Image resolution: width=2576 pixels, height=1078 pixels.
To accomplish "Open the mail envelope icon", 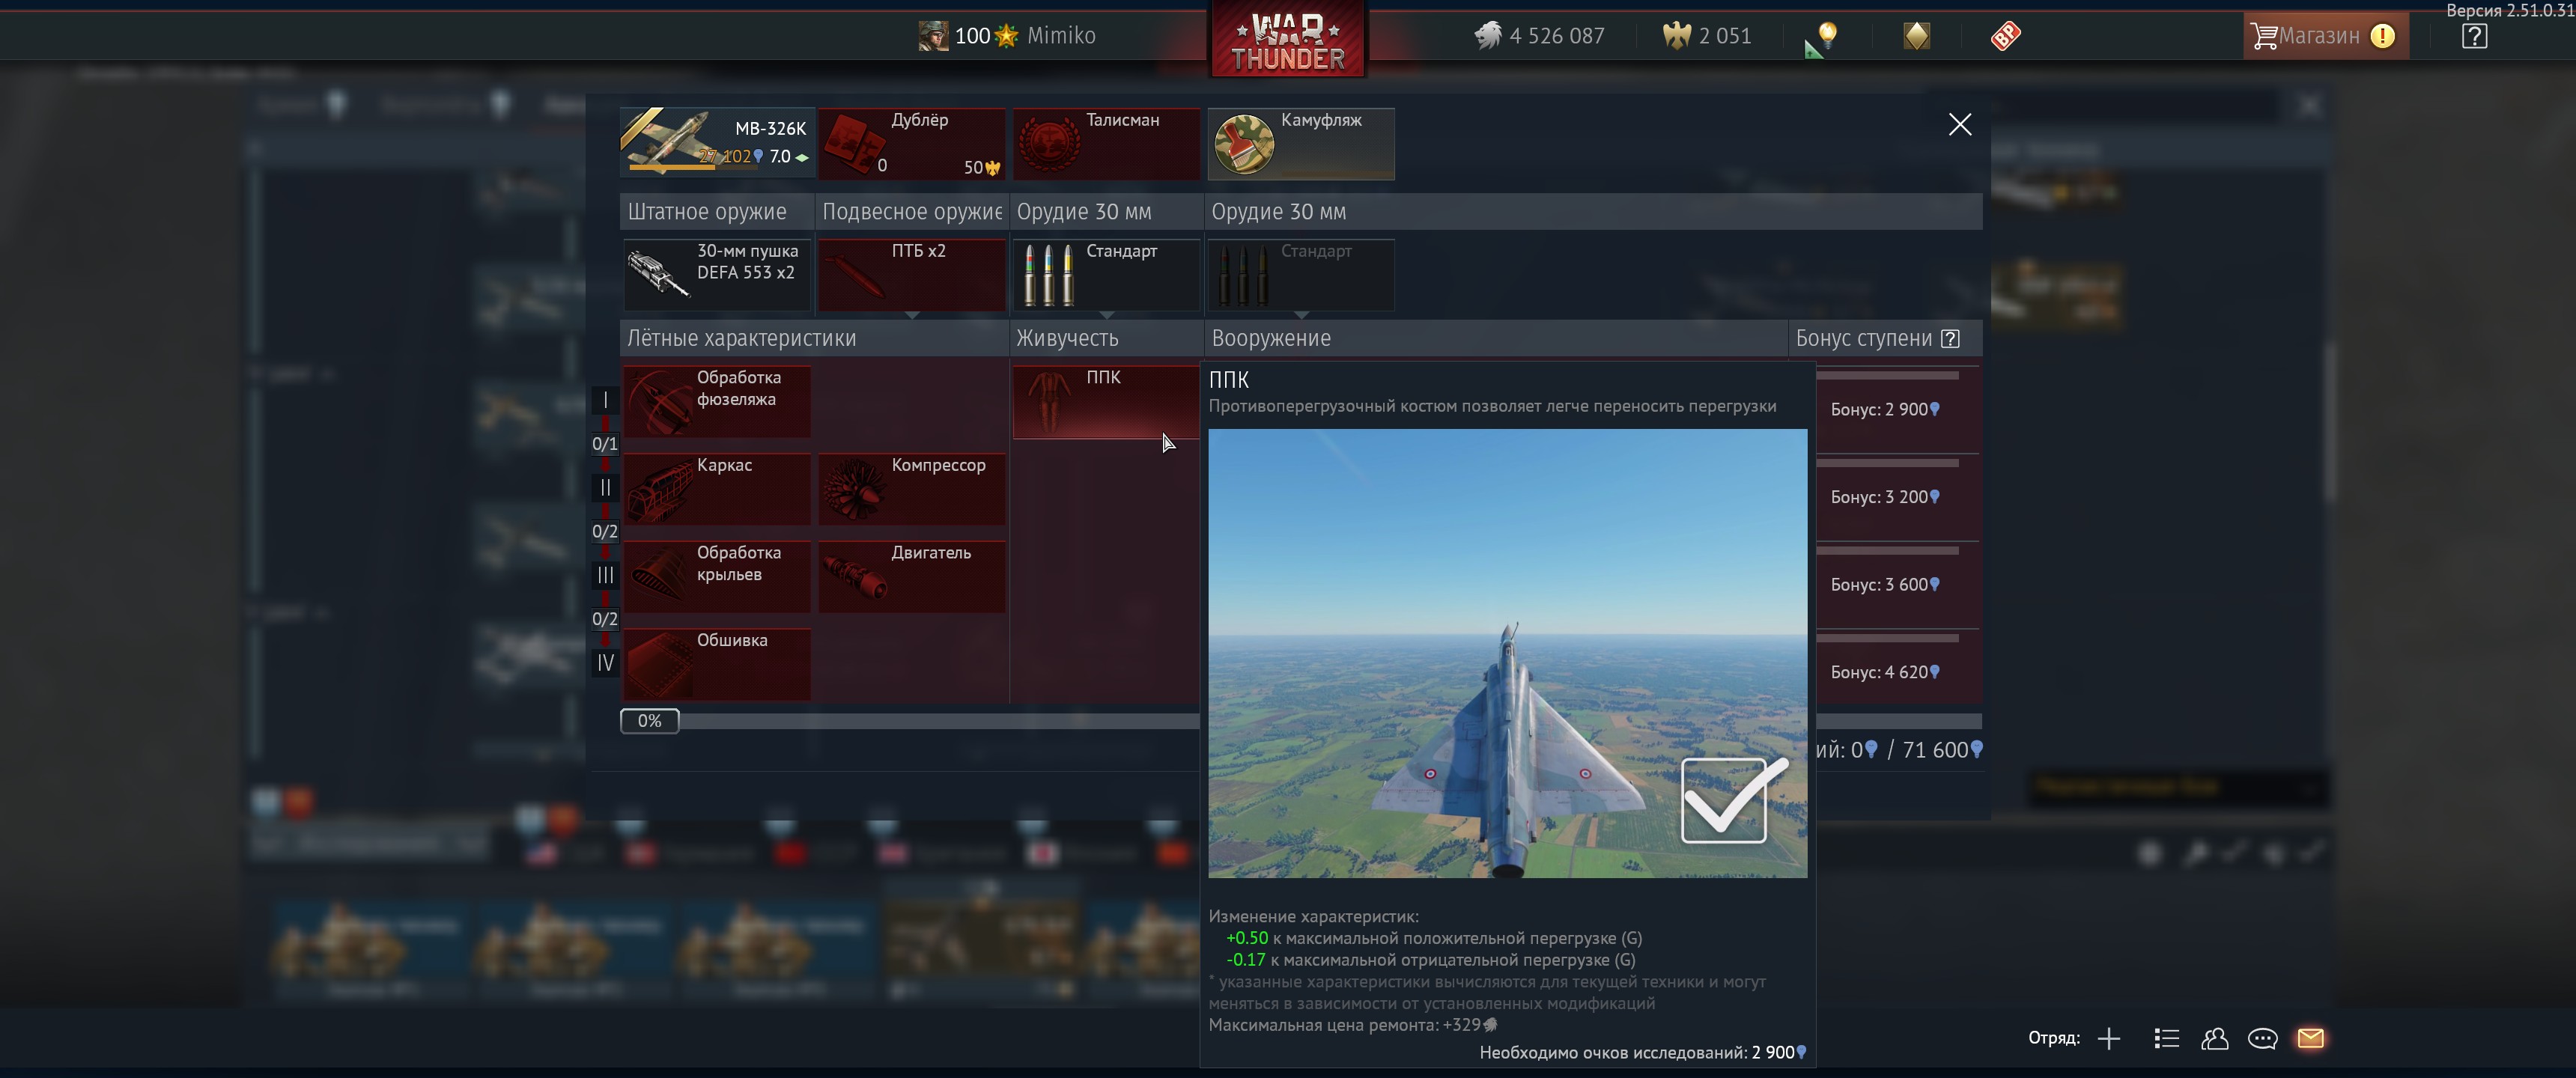I will point(2310,1039).
